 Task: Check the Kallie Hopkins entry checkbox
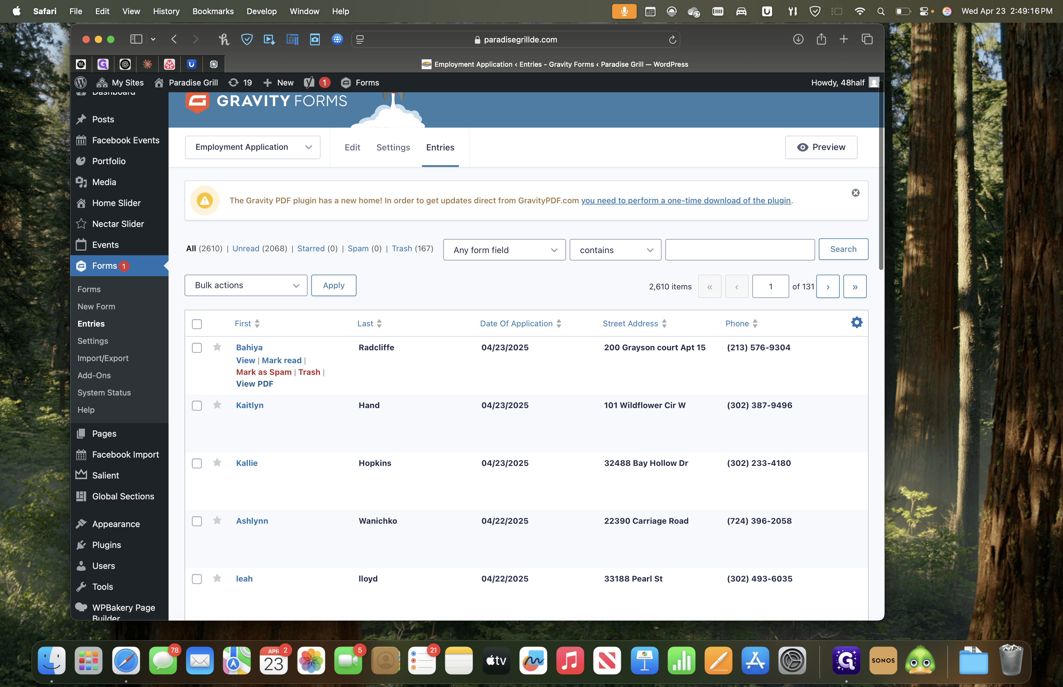click(x=197, y=463)
